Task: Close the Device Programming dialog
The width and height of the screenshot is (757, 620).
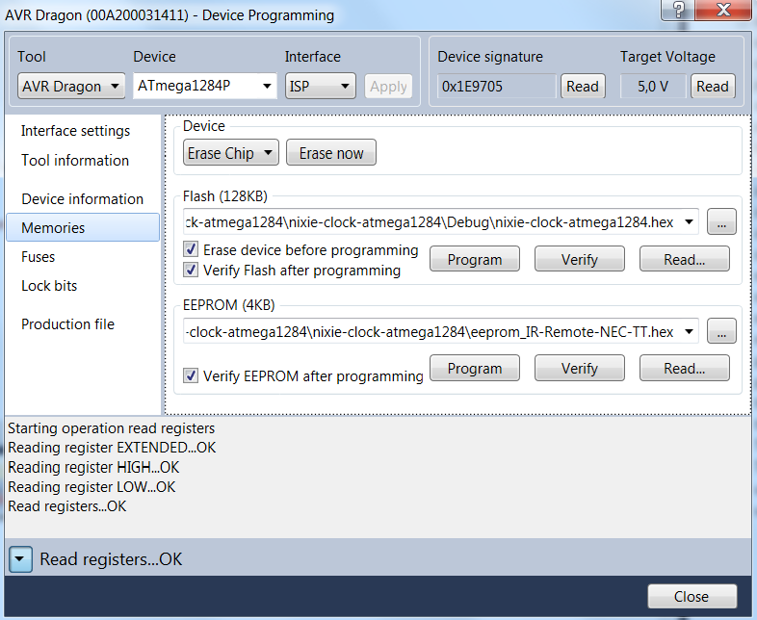Action: tap(692, 596)
